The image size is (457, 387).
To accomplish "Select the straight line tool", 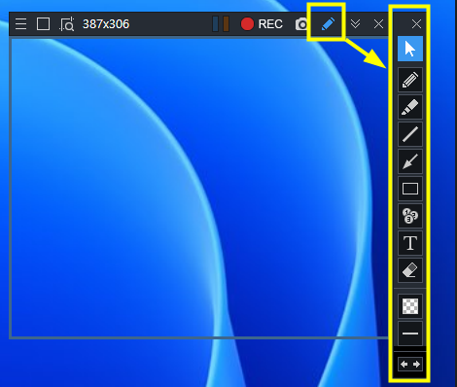I will 410,134.
